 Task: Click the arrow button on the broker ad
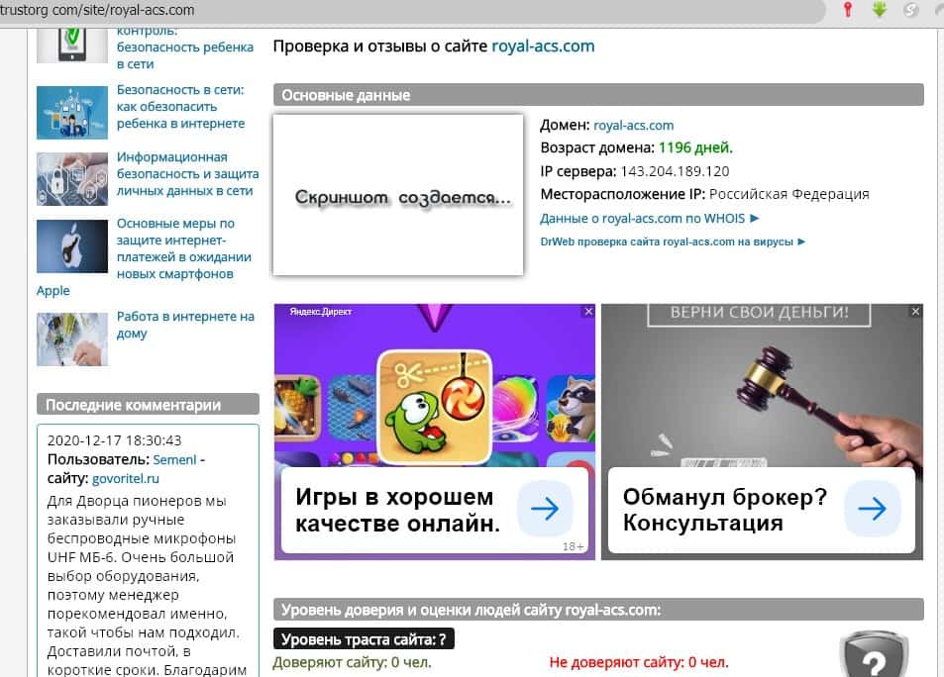(873, 509)
